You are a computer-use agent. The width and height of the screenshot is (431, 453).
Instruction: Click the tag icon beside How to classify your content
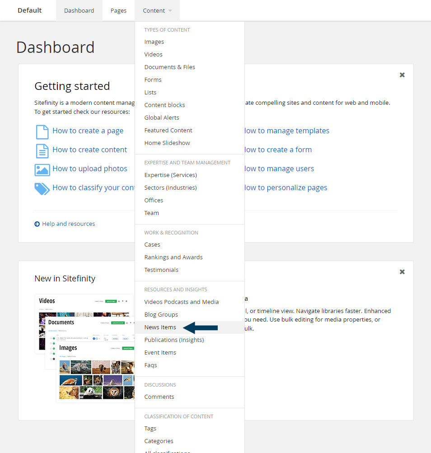coord(42,189)
